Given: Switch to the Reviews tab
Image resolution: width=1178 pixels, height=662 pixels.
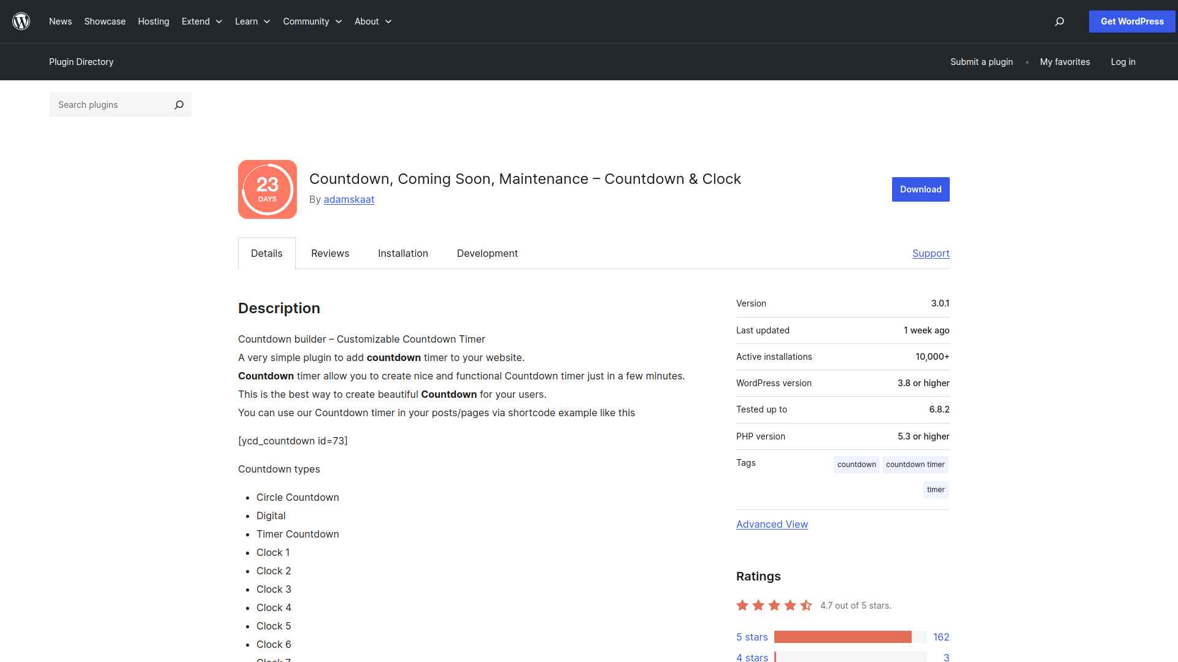Looking at the screenshot, I should 330,253.
